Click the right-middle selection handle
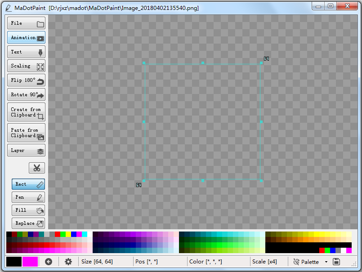Image resolution: width=362 pixels, height=272 pixels. (261, 122)
